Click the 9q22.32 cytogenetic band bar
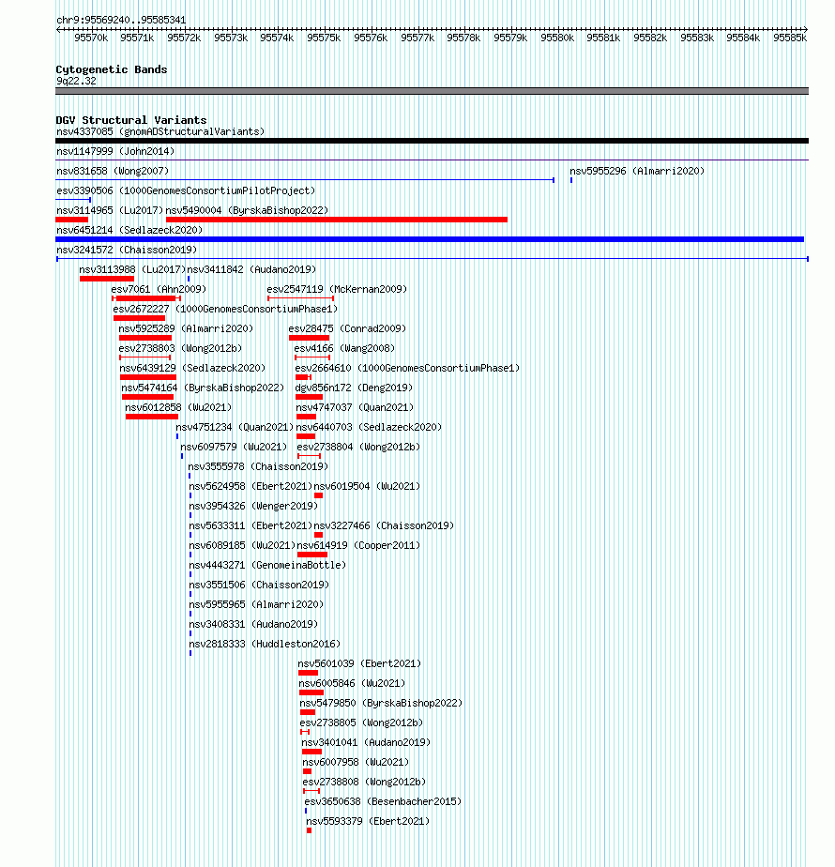The width and height of the screenshot is (835, 867). click(432, 91)
